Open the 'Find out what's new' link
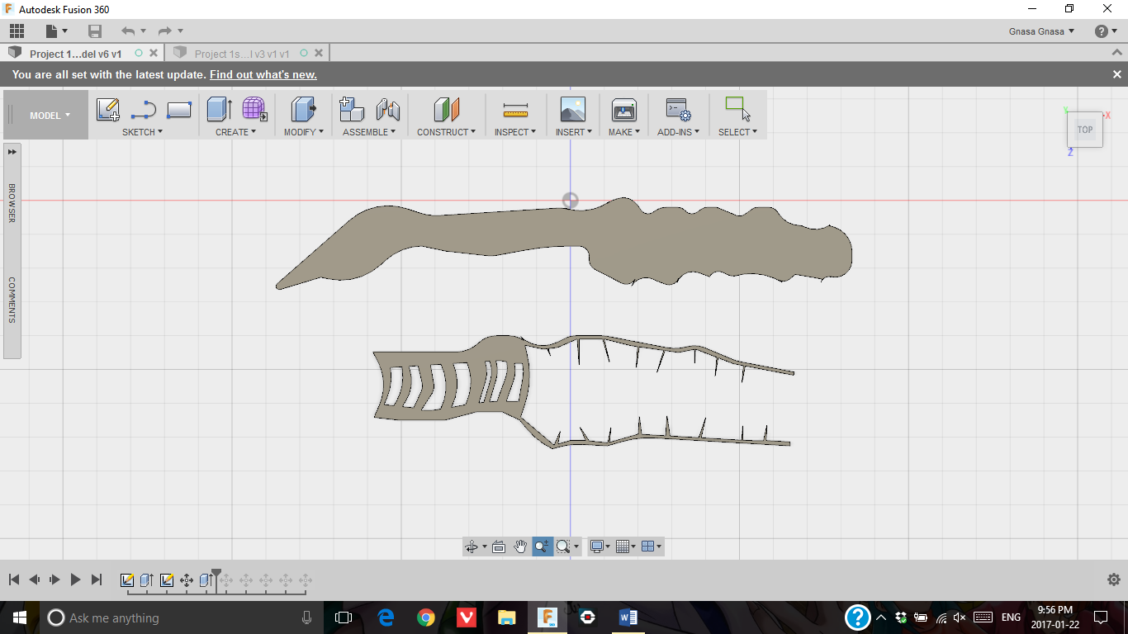This screenshot has height=634, width=1128. [263, 74]
